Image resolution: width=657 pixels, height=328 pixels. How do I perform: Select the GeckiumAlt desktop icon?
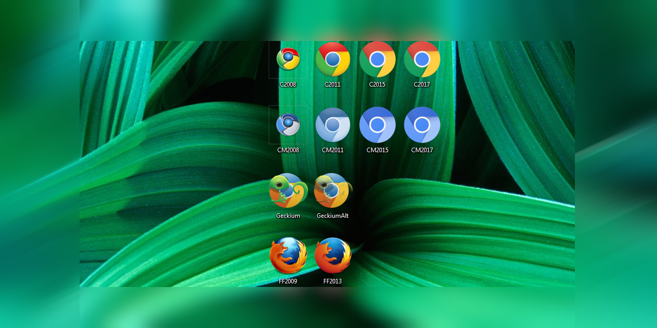click(332, 190)
